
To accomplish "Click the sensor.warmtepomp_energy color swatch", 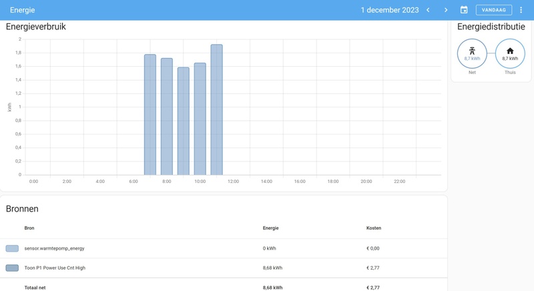I will (12, 248).
